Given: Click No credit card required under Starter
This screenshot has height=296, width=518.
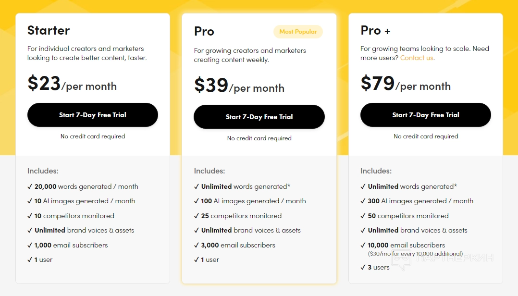Looking at the screenshot, I should 93,136.
